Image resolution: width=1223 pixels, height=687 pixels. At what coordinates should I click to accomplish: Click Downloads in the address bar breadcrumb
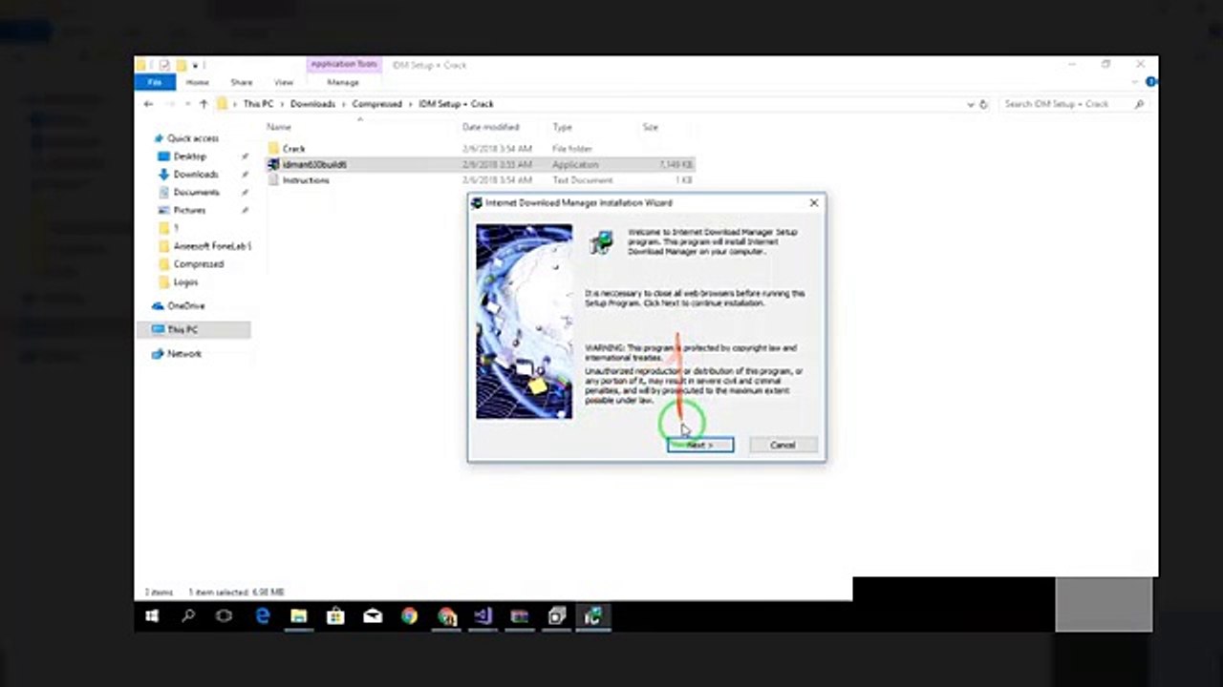313,104
